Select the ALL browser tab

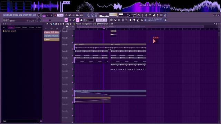[4, 28]
